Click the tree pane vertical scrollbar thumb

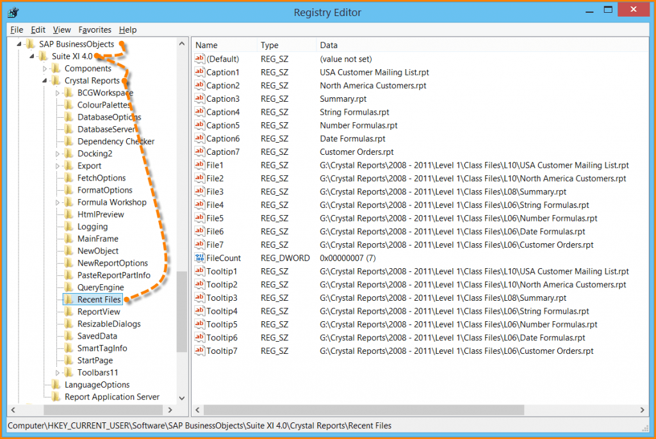click(x=181, y=312)
